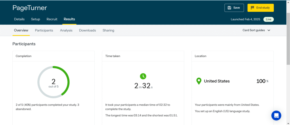Go to the Sharing sub-tab
This screenshot has height=125, width=290.
coord(108,30)
